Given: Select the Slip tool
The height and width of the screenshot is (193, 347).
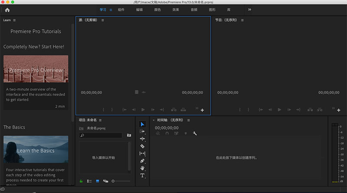Looking at the screenshot, I should click(x=142, y=154).
